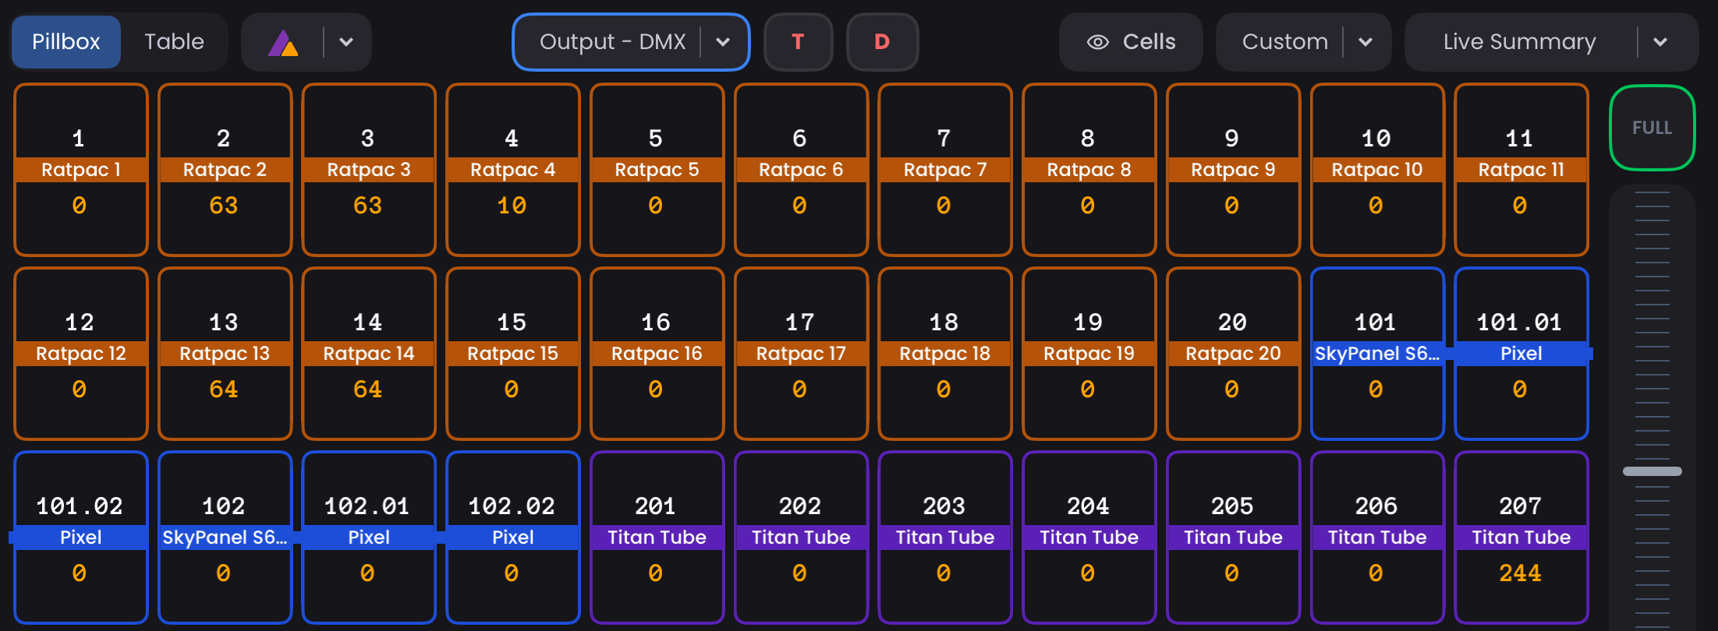
Task: Open dropdown arrow next to triangle icon
Action: pos(347,42)
